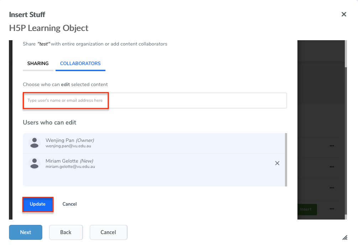The image size is (358, 248).
Task: Click the Users who can edit heading
Action: [x=50, y=122]
